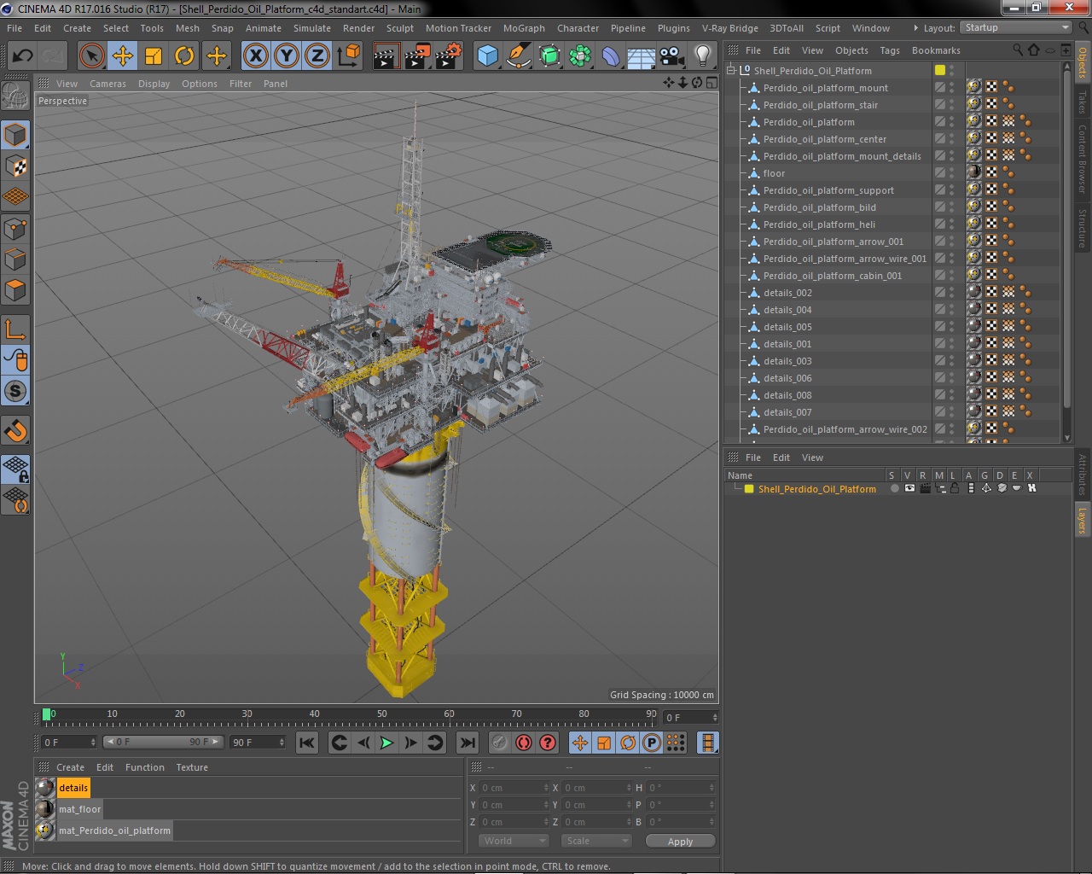
Task: Open the Content Browser side tab
Action: click(1082, 159)
